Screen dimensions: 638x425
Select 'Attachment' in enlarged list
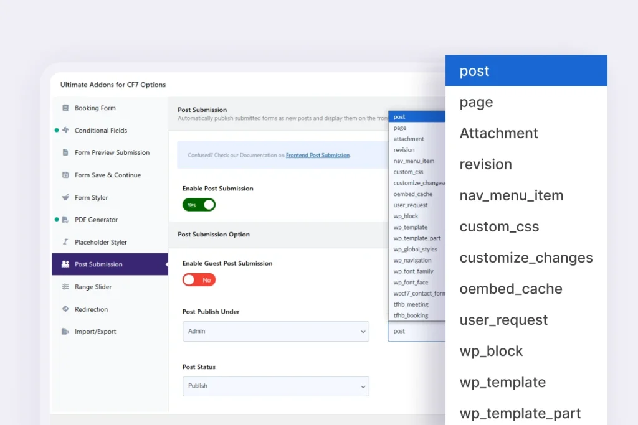click(x=526, y=133)
